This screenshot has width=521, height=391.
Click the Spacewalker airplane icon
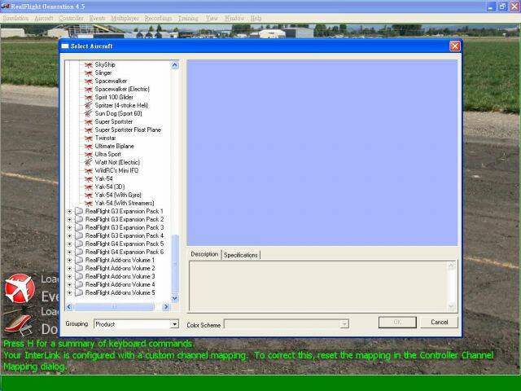89,81
